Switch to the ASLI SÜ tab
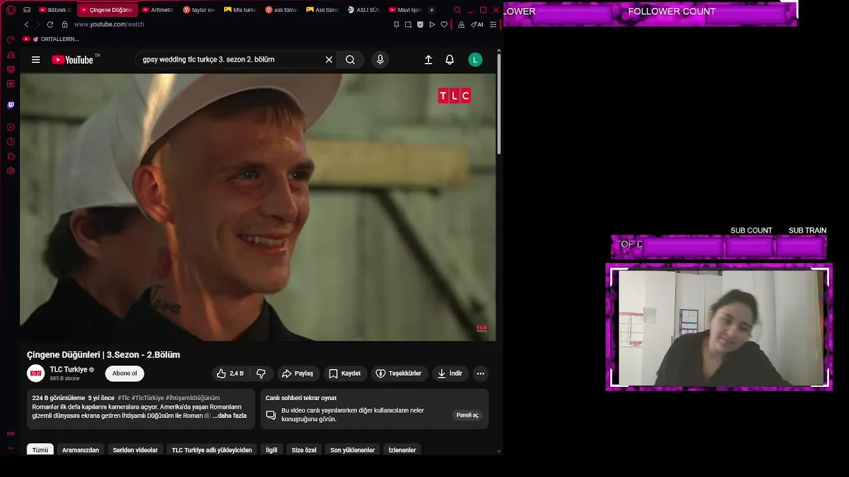This screenshot has height=477, width=849. 363,10
